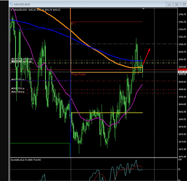The height and width of the screenshot is (181, 187).
Task: Select the OHLC values text 1695.28 … 1693.23
Action: tap(44, 10)
